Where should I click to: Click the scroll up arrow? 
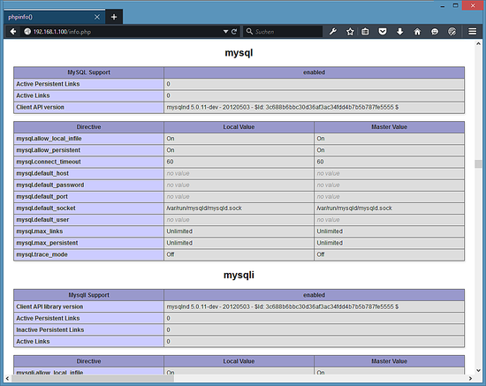[478, 44]
